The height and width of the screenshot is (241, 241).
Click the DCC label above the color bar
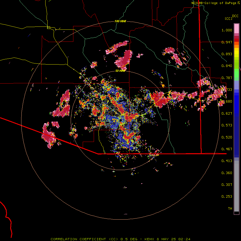(x=235, y=16)
